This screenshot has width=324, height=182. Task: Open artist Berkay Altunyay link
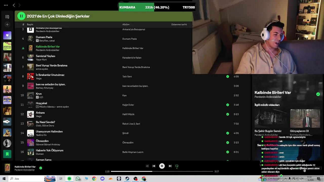[x=45, y=88]
